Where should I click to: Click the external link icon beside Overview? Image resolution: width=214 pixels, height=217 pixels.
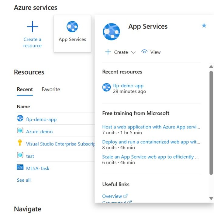pyautogui.click(x=125, y=196)
